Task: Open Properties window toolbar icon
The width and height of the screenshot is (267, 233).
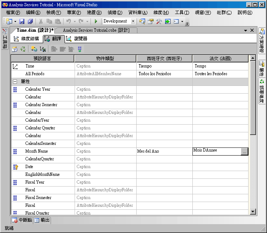Action: point(151,21)
